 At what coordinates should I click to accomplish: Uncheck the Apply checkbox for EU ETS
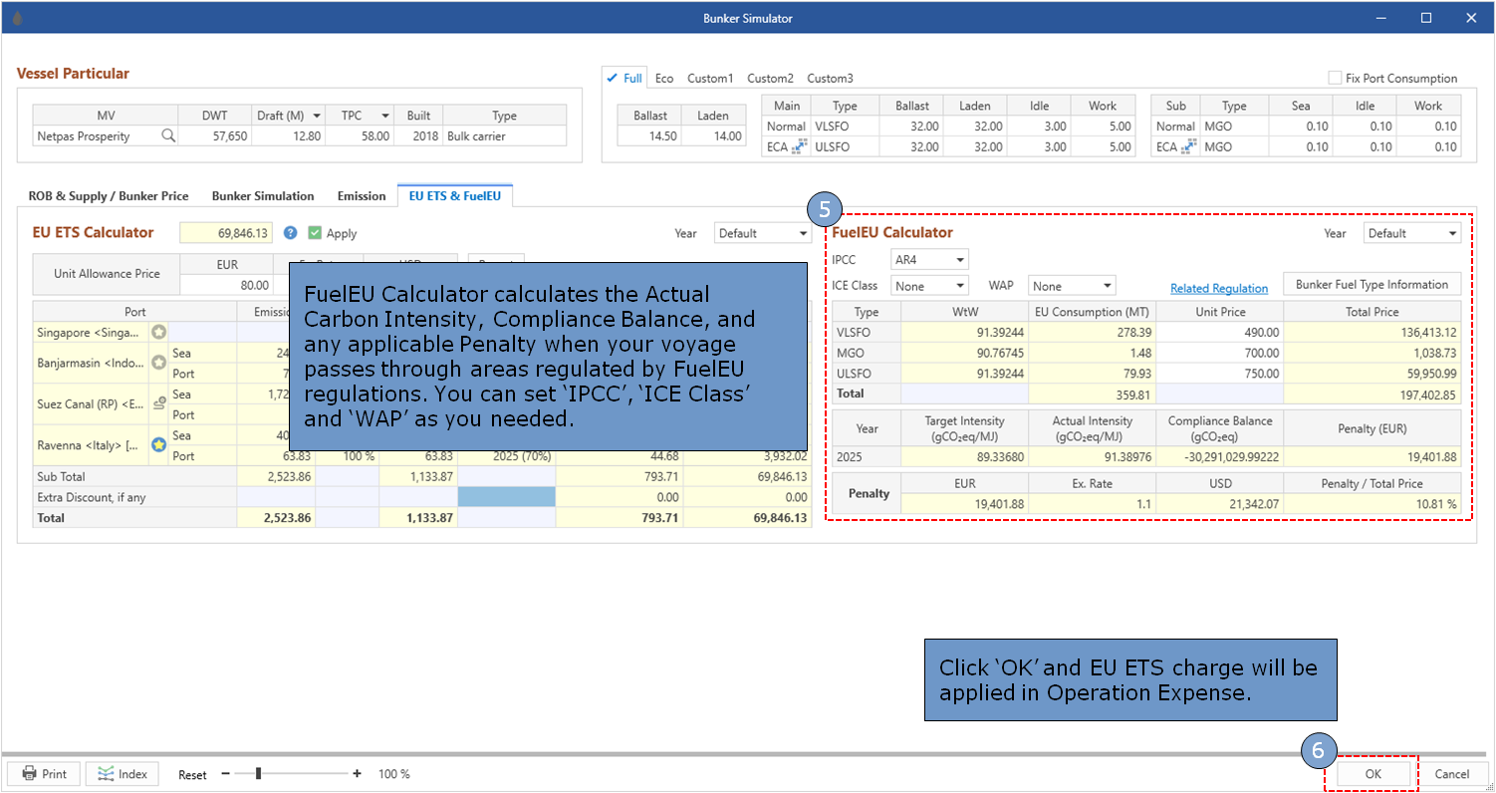click(315, 233)
